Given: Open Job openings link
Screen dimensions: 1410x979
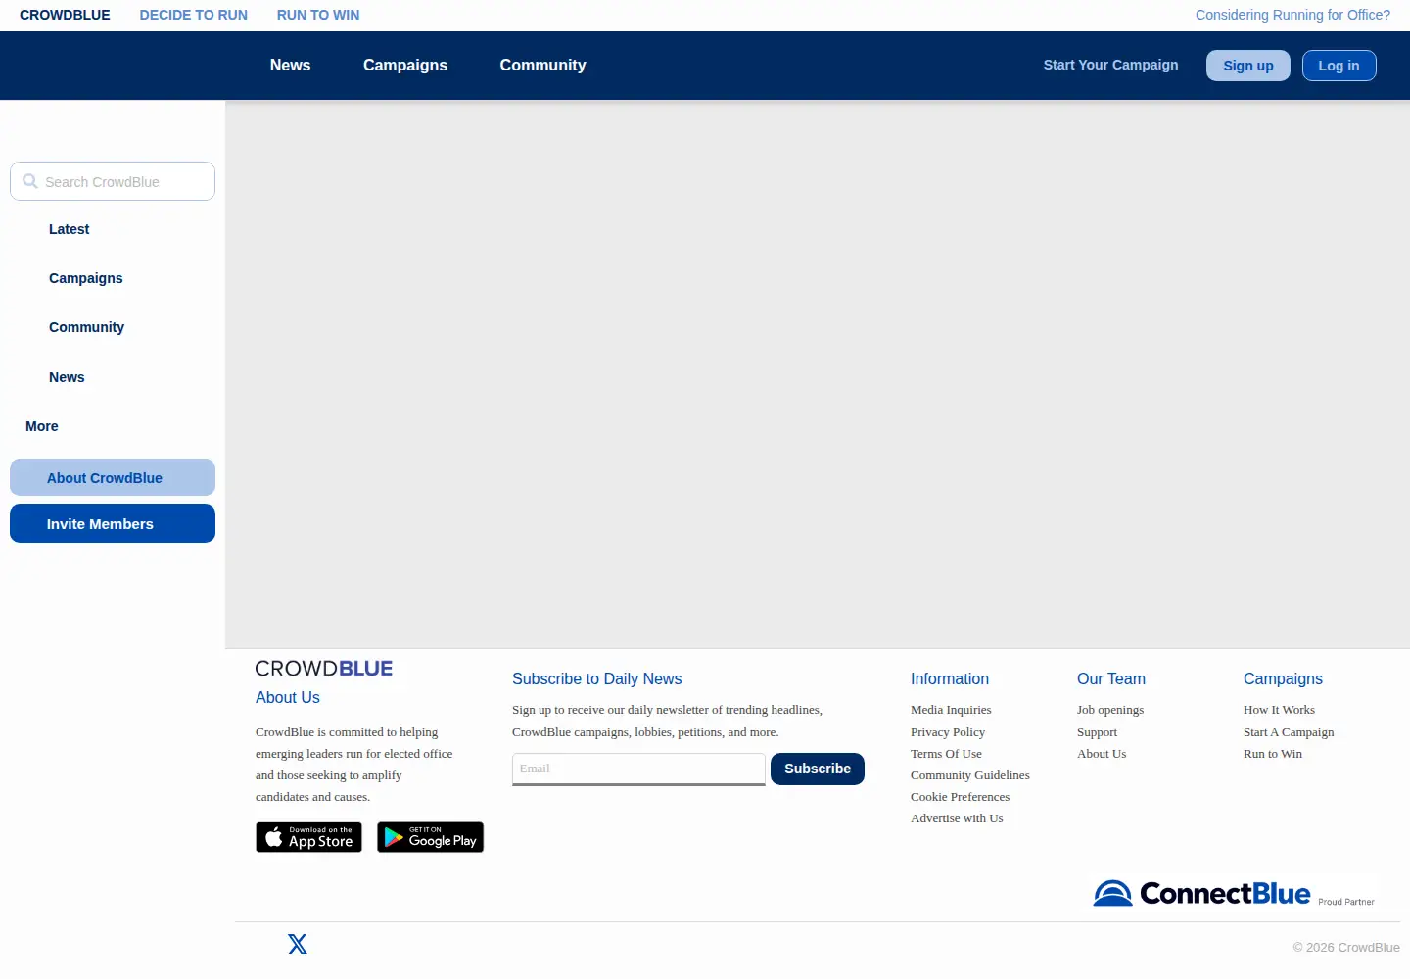Looking at the screenshot, I should click(x=1110, y=710).
